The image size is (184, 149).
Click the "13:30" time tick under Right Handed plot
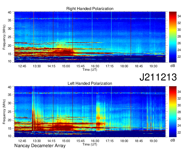[x=37, y=66]
